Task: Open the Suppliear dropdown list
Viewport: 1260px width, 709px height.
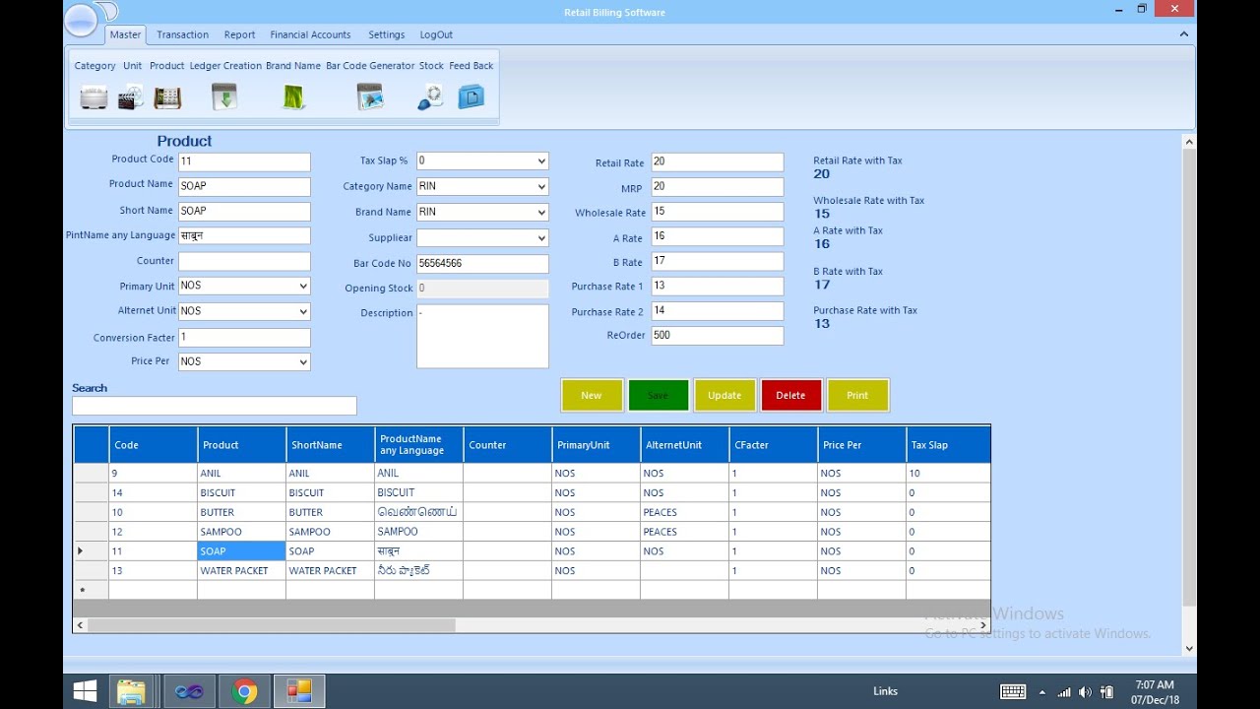Action: 540,238
